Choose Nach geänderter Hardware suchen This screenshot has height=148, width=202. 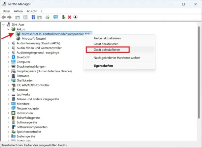click(117, 58)
